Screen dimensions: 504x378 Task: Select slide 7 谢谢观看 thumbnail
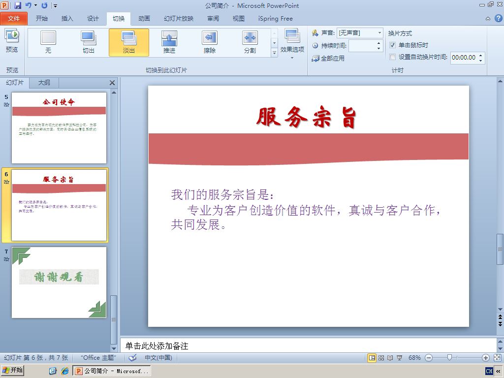[x=59, y=283]
